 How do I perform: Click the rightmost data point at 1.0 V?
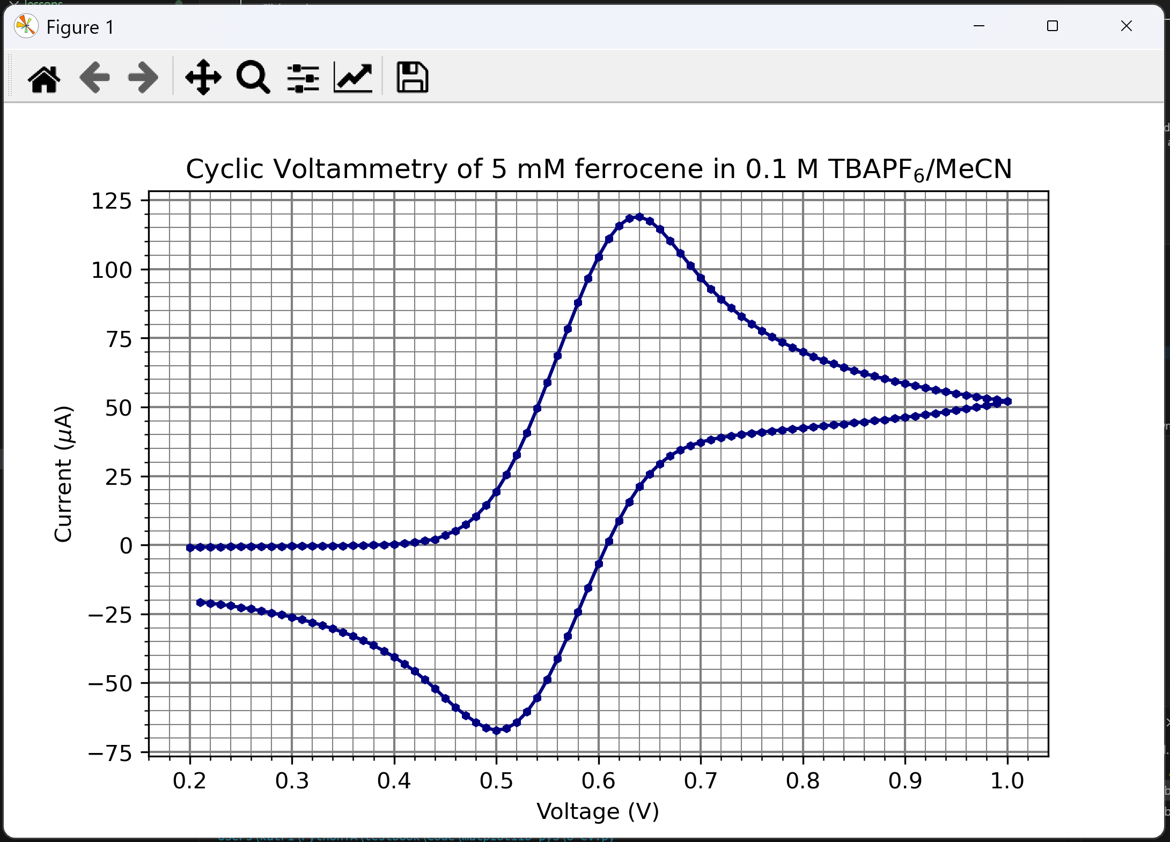1007,401
